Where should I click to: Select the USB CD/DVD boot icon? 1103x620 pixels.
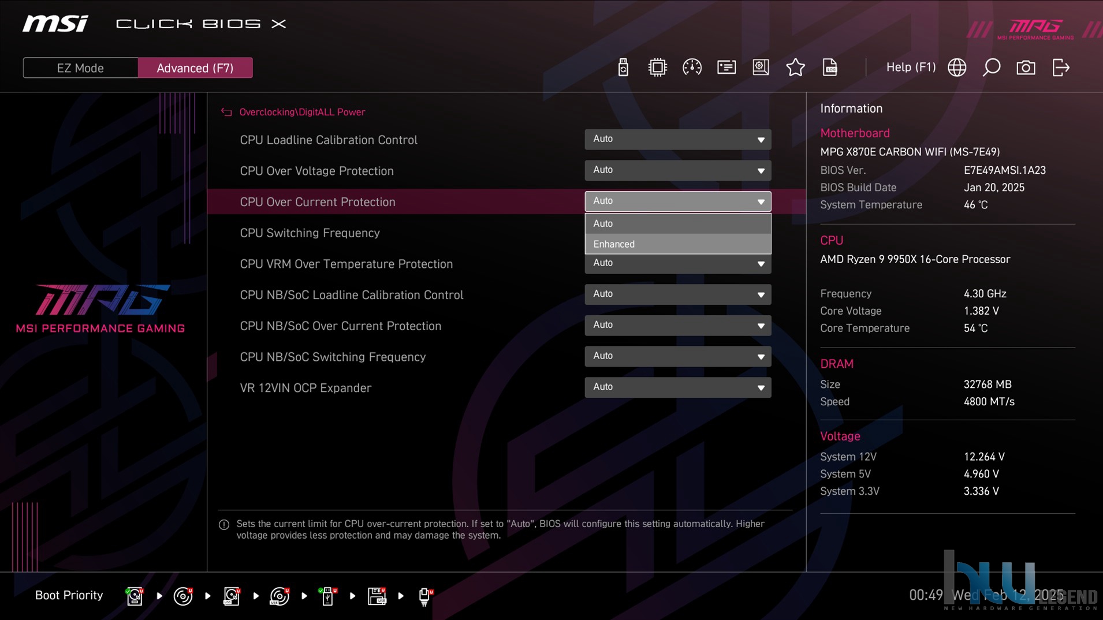click(280, 596)
